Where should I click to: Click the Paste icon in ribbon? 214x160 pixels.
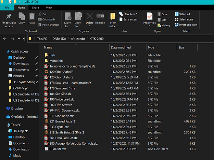[x=32, y=16]
